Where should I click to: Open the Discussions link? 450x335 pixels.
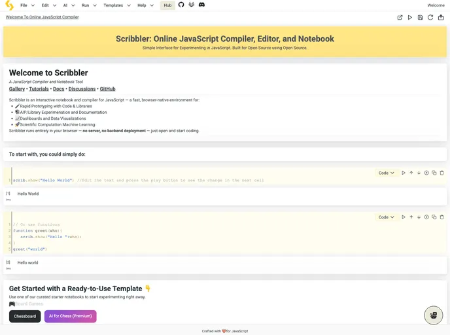point(82,89)
